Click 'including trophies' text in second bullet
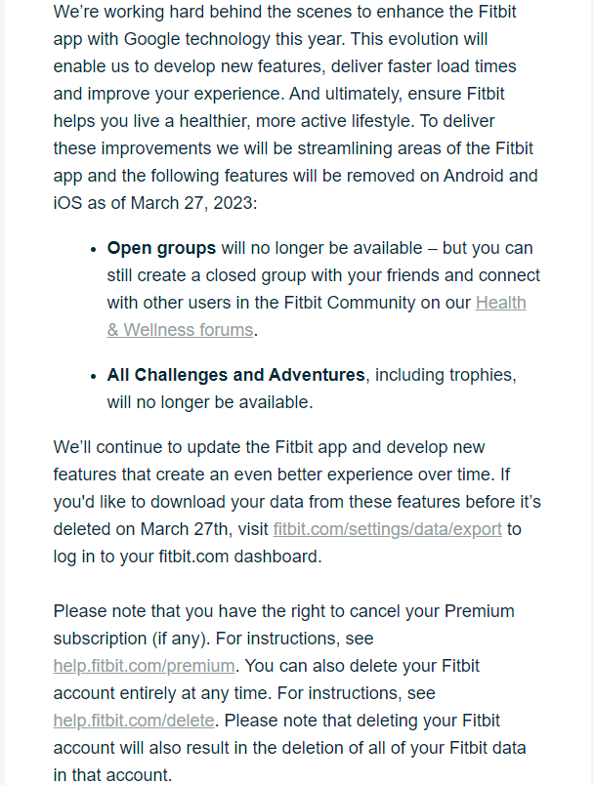Screen dimensions: 594x785 (445, 375)
